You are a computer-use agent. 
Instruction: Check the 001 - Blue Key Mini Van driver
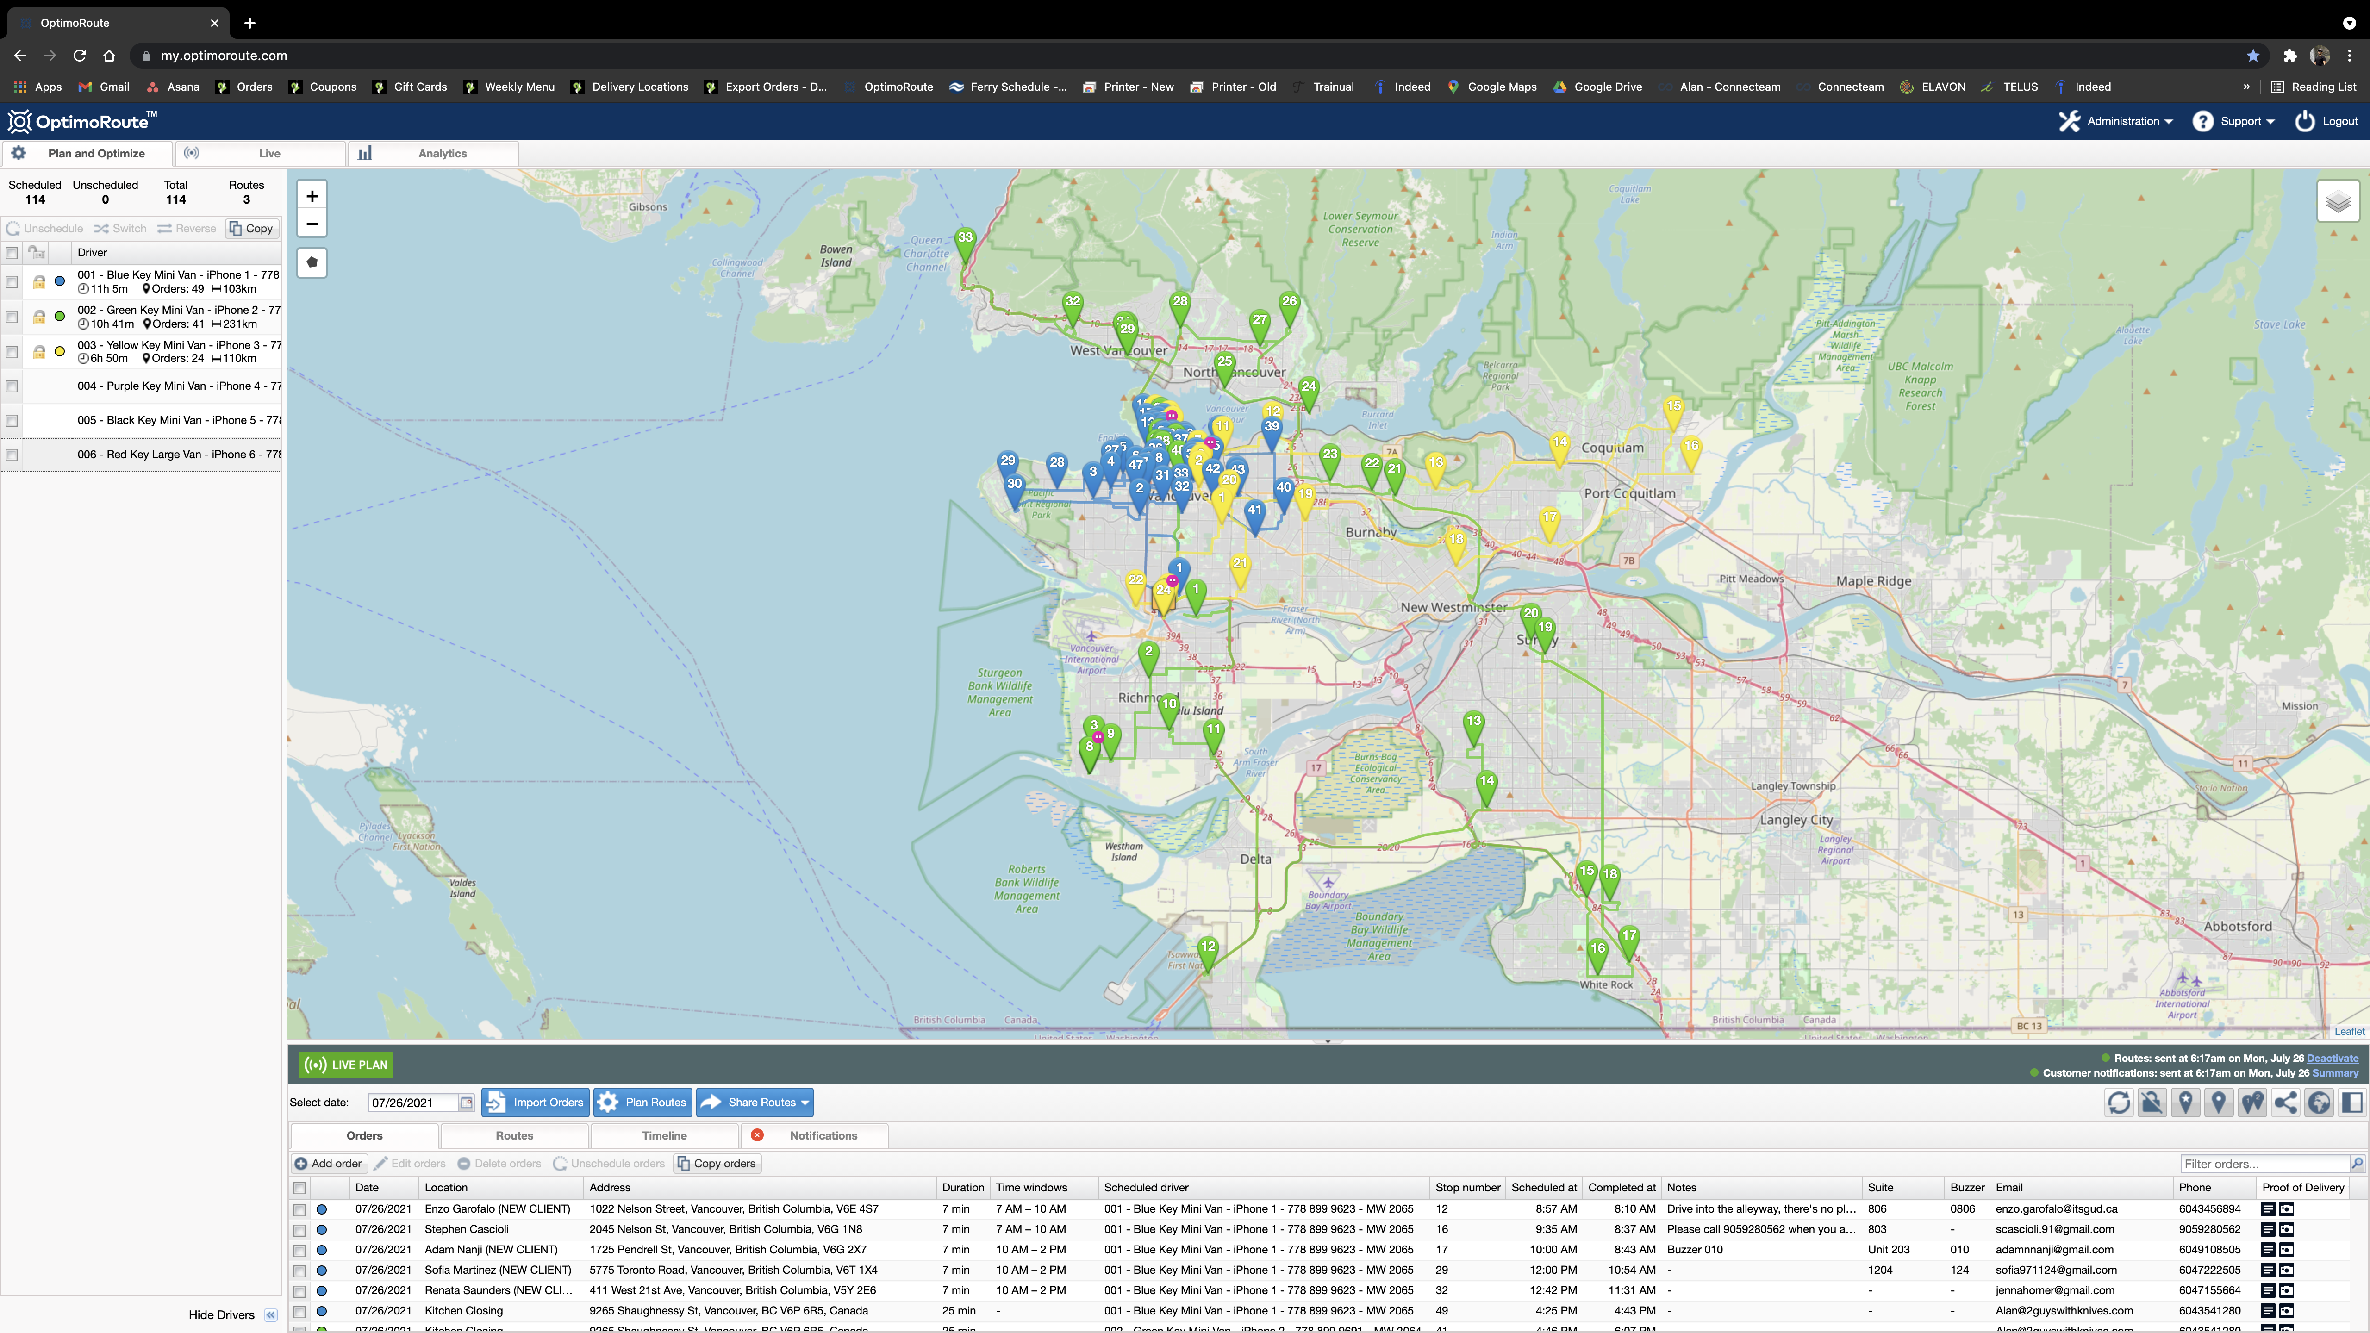(x=12, y=281)
